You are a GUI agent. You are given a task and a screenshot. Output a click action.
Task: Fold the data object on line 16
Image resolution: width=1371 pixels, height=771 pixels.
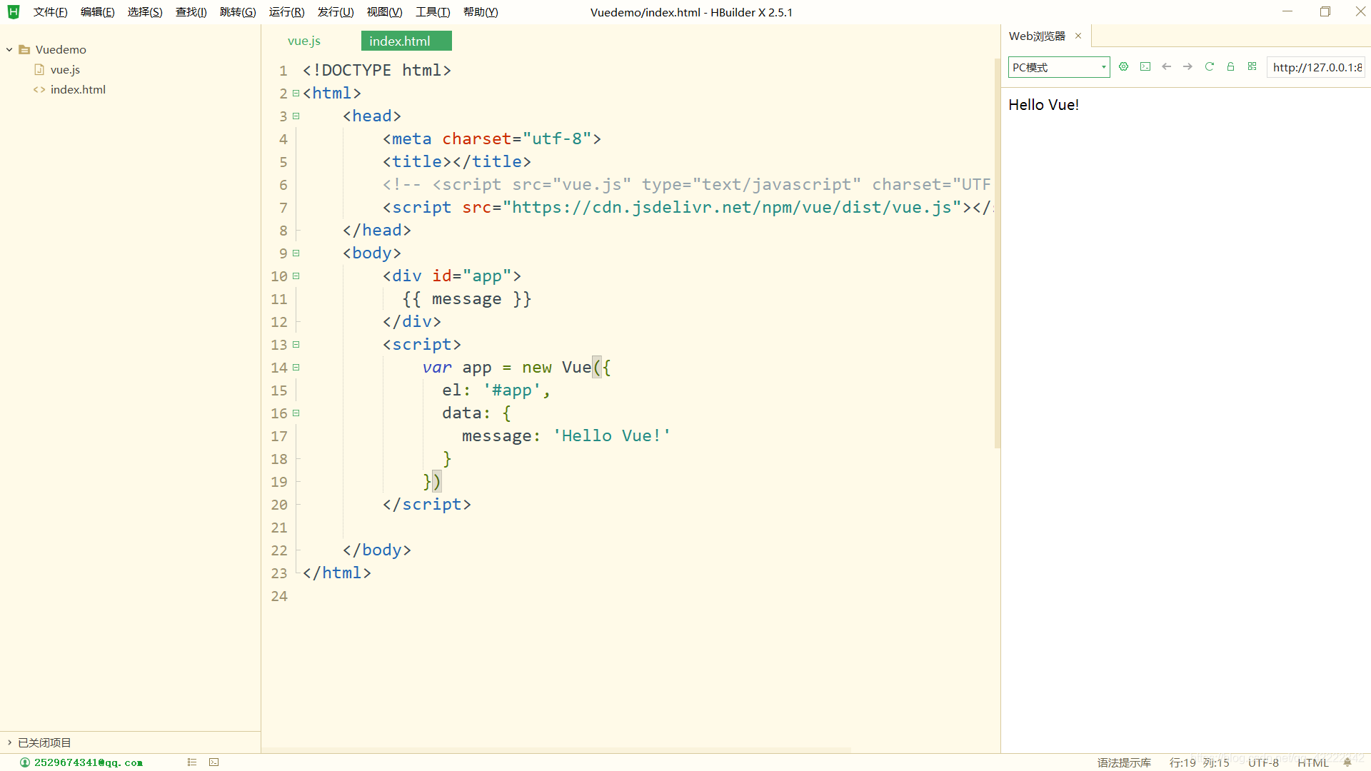[x=296, y=413]
